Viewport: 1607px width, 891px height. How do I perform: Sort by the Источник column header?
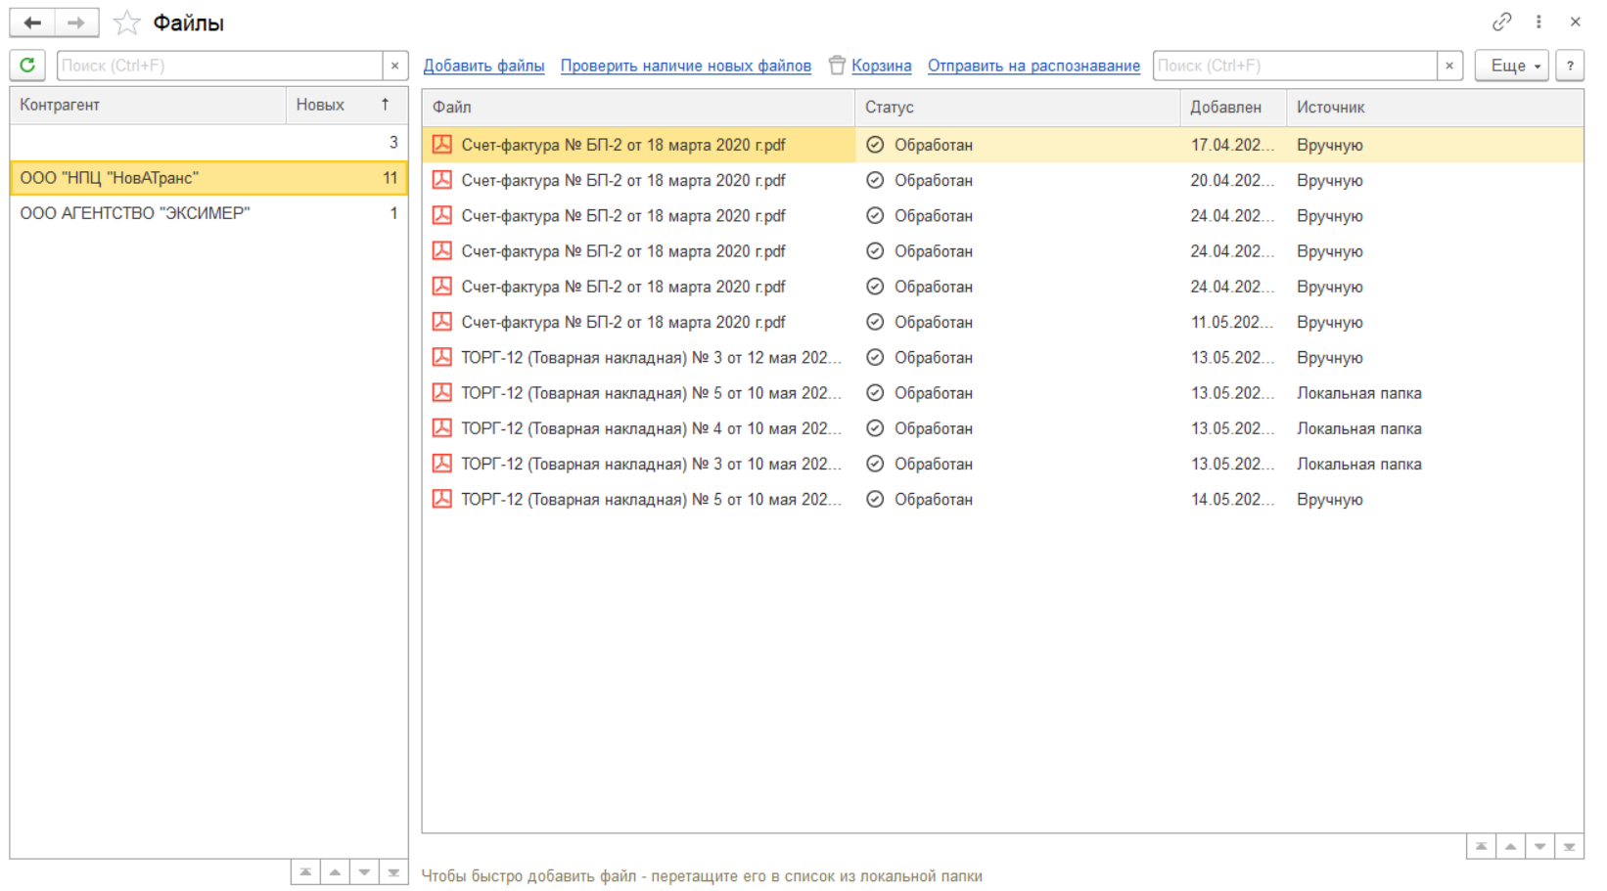[x=1435, y=108]
